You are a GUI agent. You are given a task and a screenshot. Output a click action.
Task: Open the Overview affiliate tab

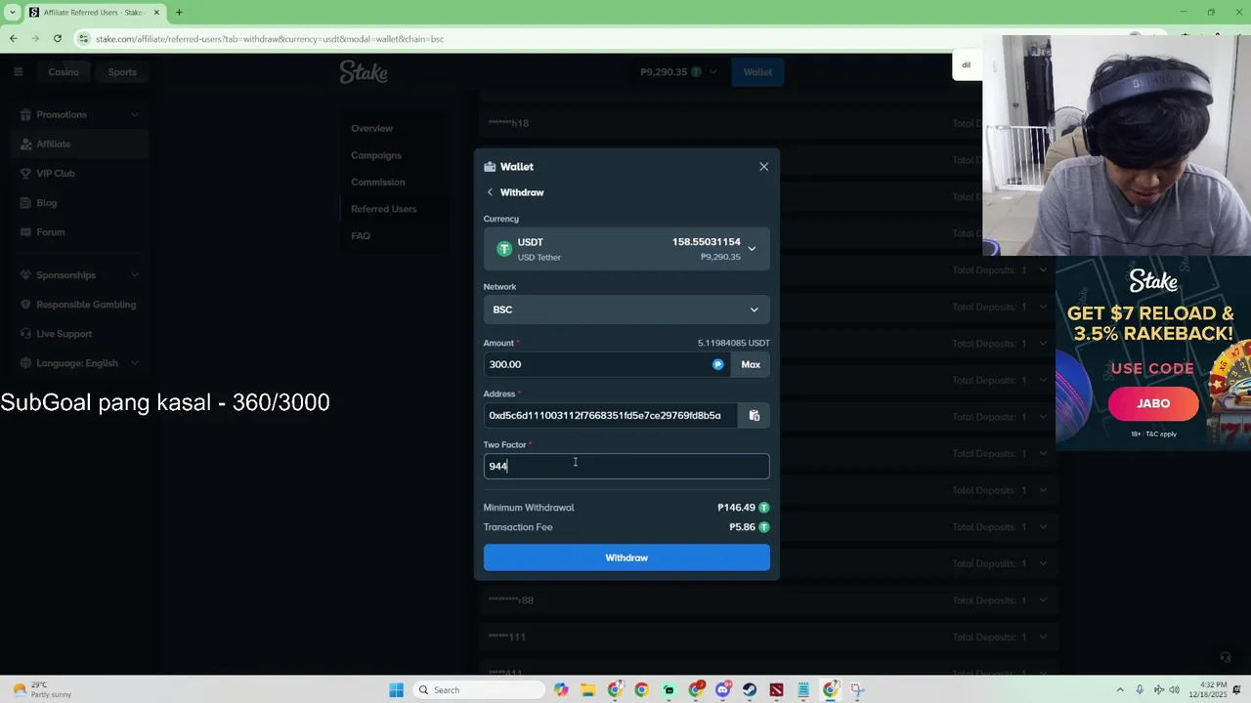point(371,128)
